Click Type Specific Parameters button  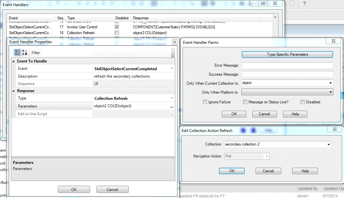coord(287,54)
